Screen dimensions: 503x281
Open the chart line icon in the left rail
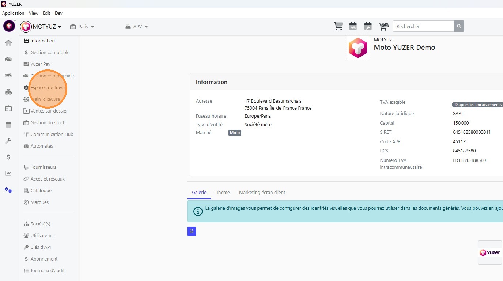pyautogui.click(x=8, y=174)
